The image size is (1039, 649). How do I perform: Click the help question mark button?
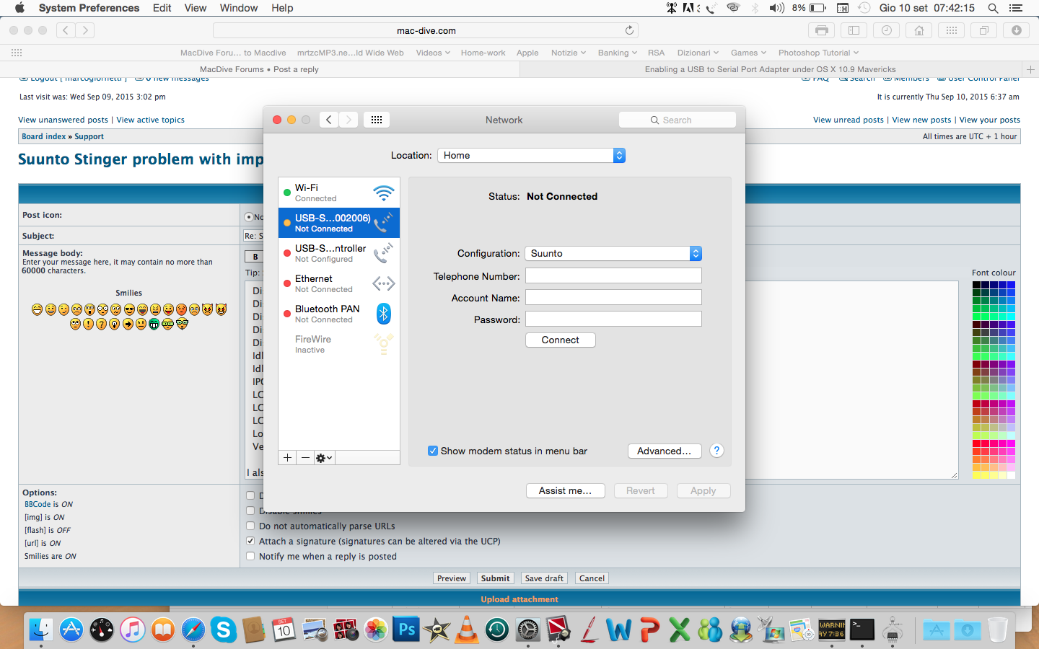pos(716,451)
